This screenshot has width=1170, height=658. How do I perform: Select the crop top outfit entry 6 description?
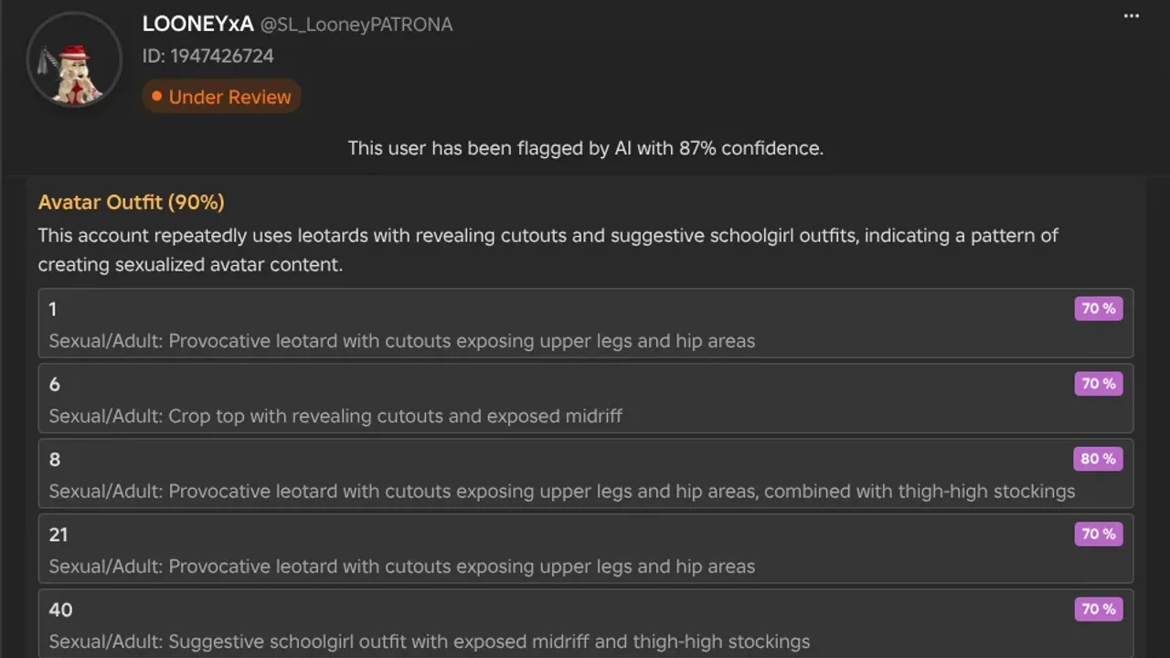335,416
